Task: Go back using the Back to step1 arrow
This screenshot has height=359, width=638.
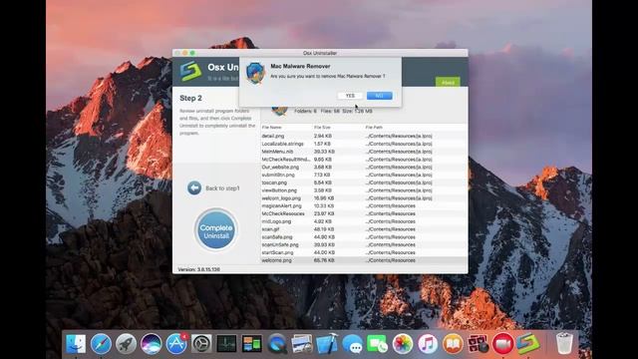Action: coord(194,188)
